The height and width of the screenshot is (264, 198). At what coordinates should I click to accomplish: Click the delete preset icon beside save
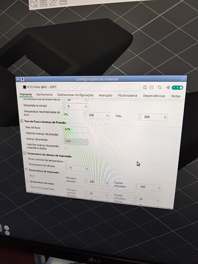[152, 88]
